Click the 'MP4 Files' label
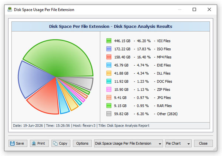 coord(164,57)
